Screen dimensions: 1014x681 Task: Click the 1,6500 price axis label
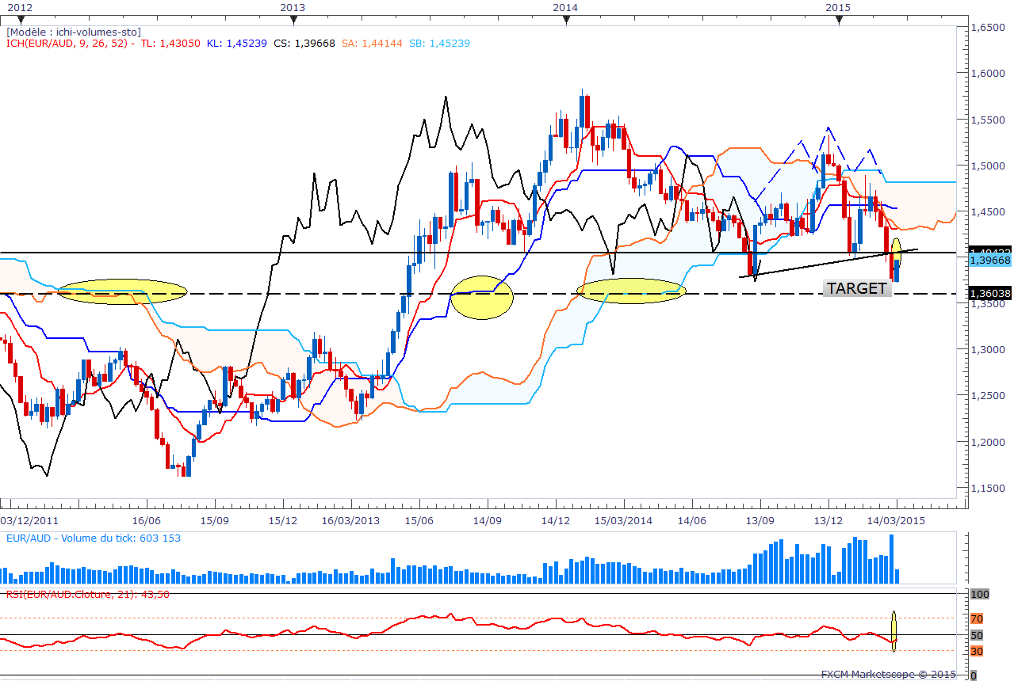pos(989,27)
